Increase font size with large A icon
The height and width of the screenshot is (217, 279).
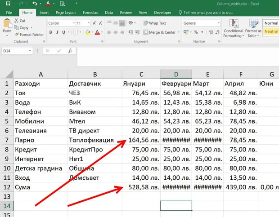[94, 23]
